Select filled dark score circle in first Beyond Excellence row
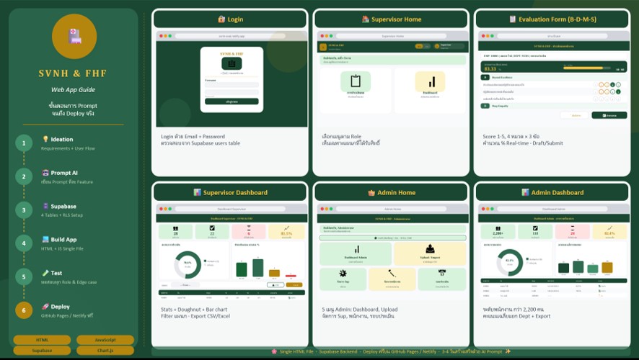This screenshot has height=360, width=639. (612, 85)
